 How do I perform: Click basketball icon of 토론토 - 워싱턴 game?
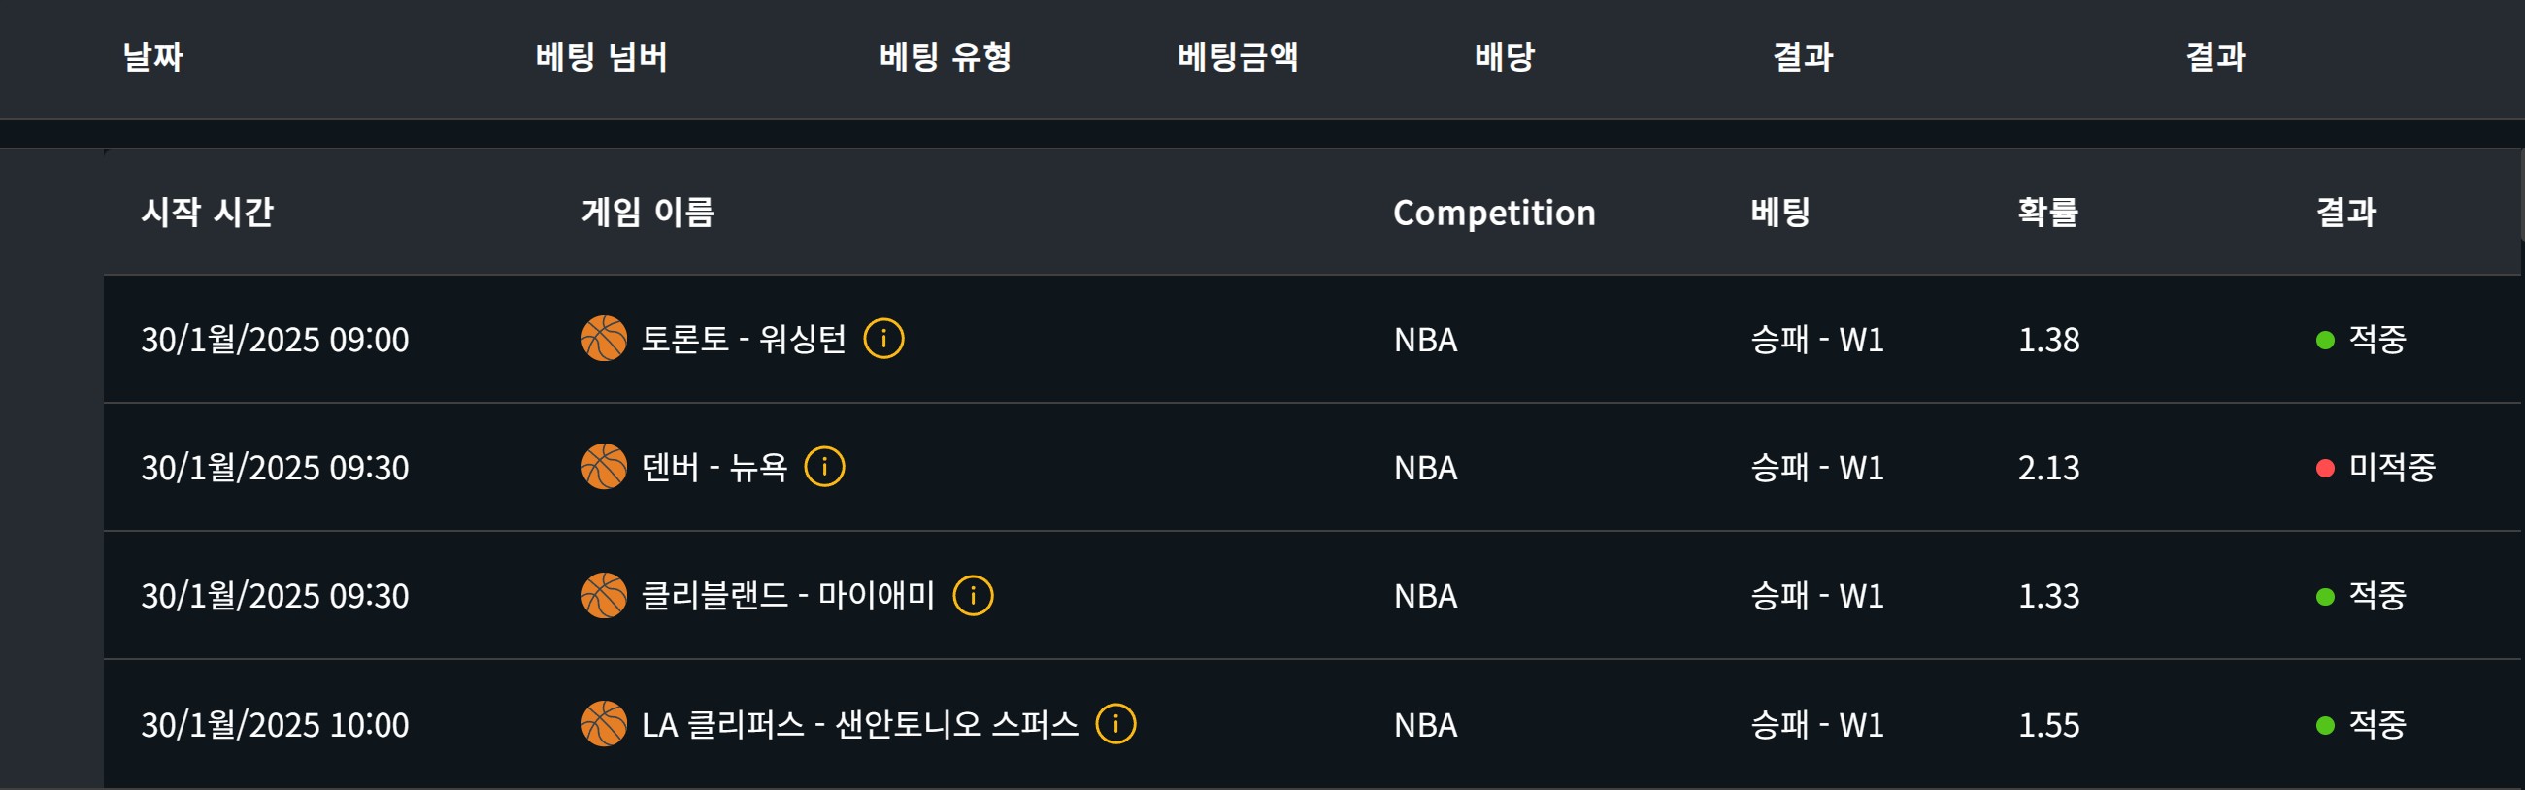604,339
